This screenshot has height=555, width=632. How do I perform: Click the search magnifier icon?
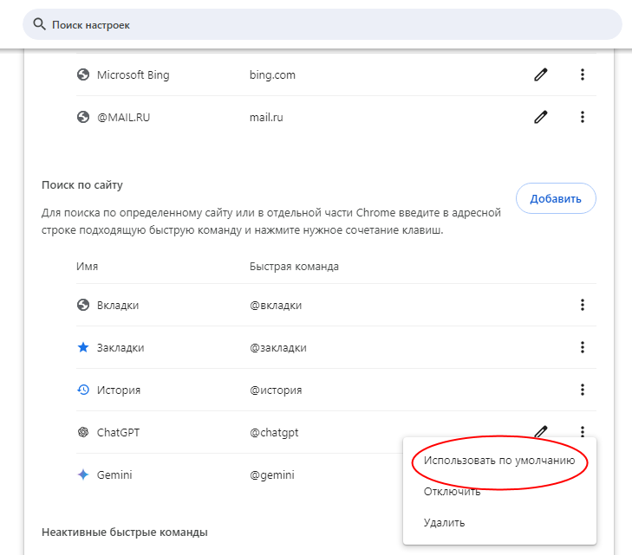click(x=39, y=24)
